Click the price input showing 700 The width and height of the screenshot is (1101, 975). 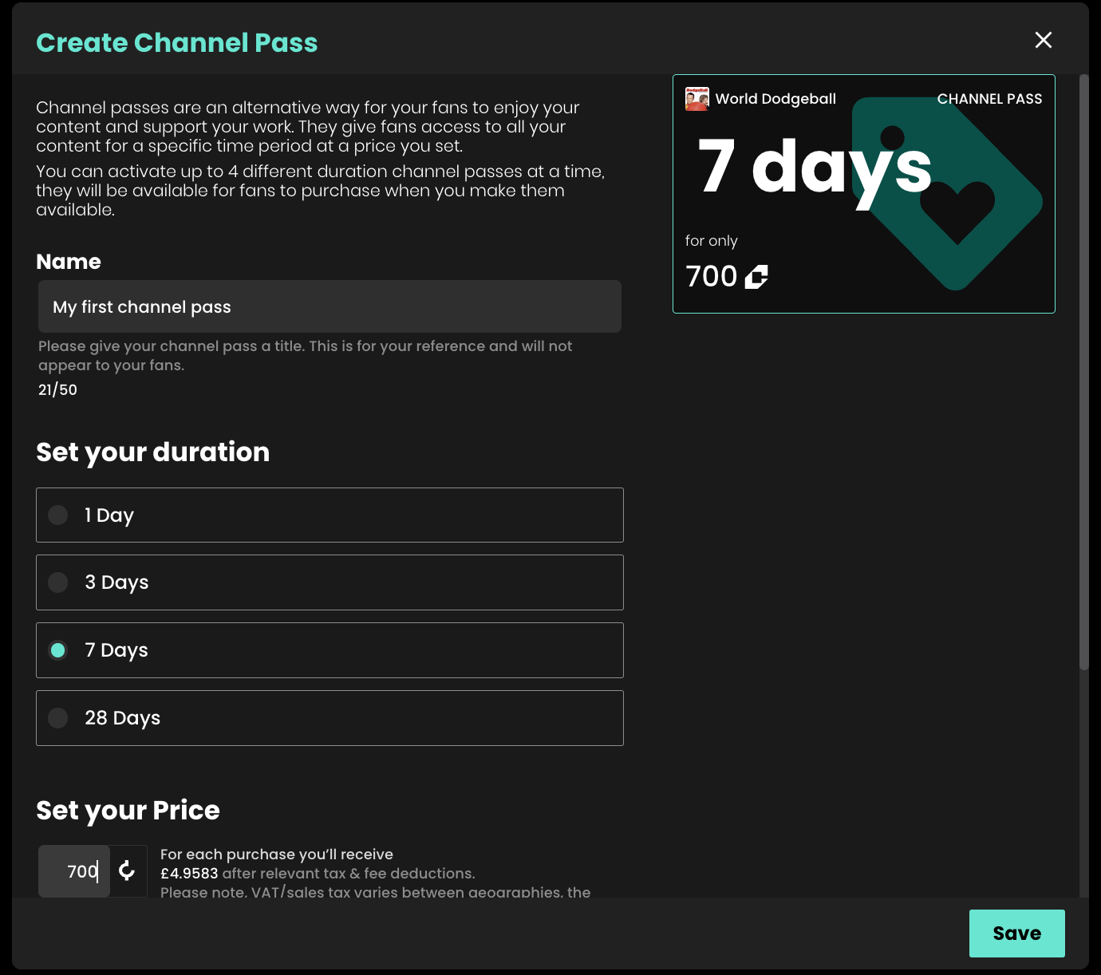click(x=74, y=871)
